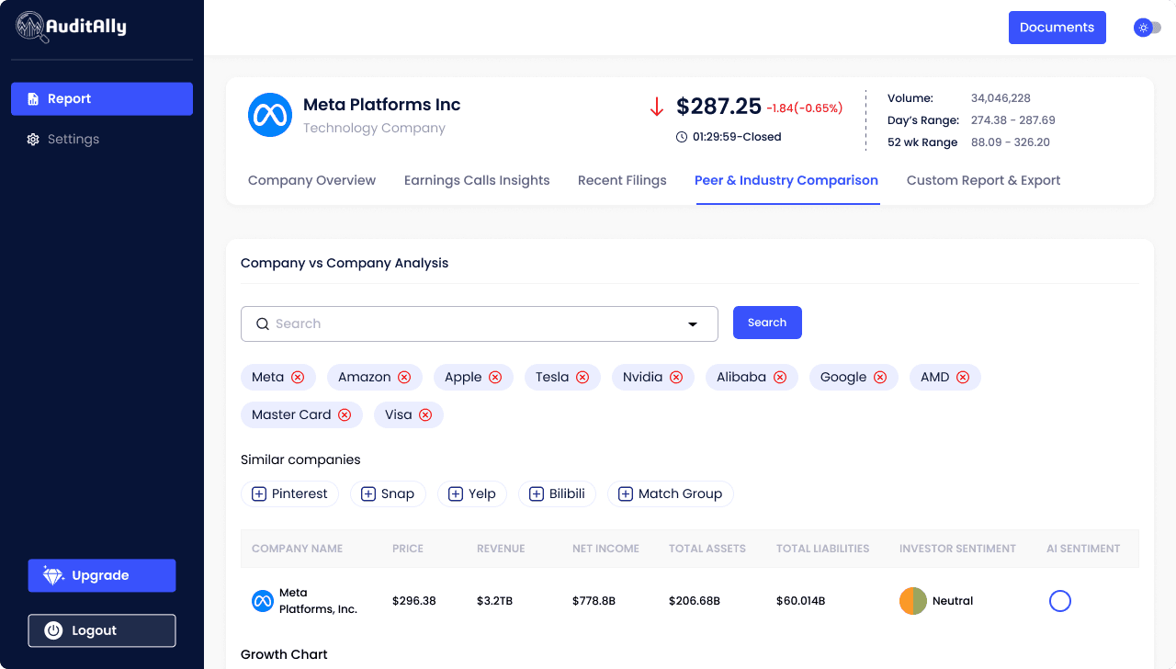Select Peer & Industry Comparison tab
The image size is (1176, 669).
point(786,180)
